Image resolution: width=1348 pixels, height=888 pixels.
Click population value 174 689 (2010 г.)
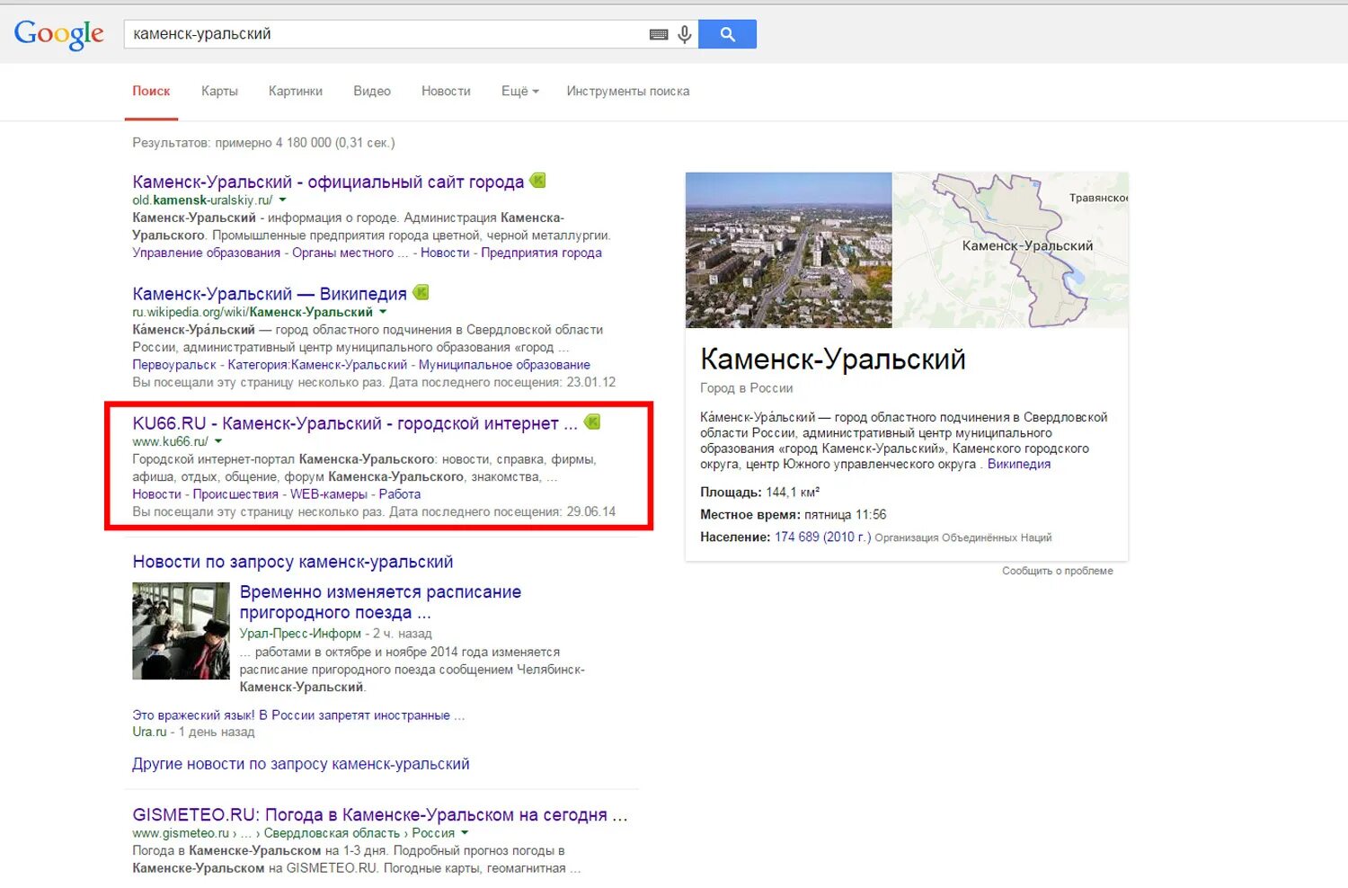822,537
